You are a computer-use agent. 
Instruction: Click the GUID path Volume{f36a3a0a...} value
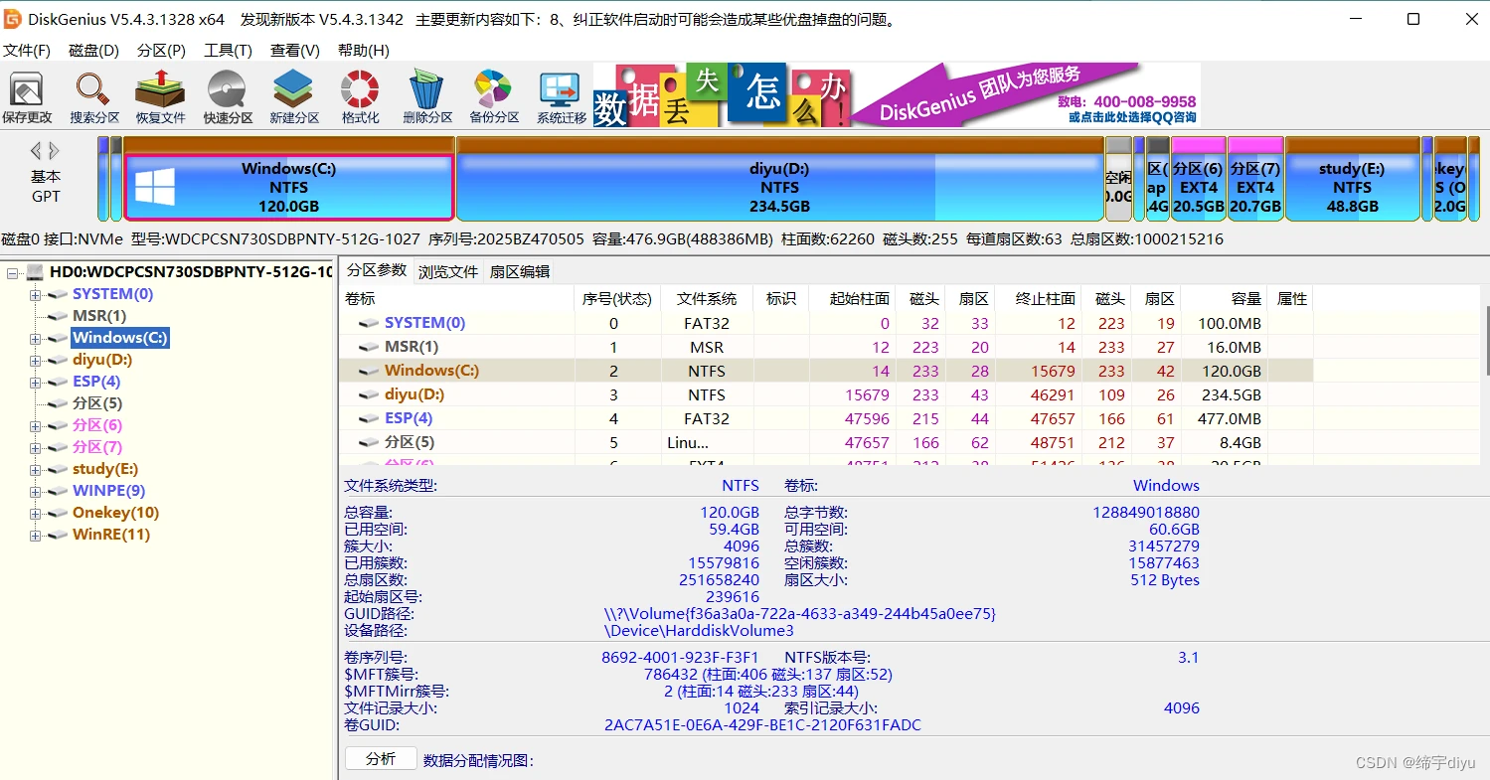(x=800, y=614)
